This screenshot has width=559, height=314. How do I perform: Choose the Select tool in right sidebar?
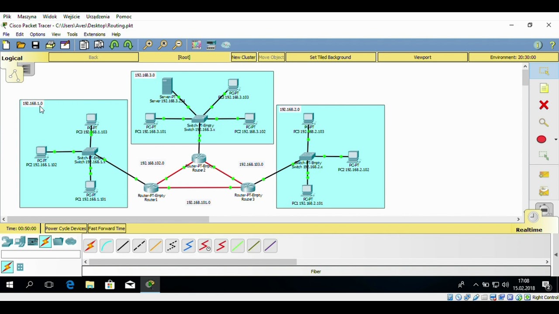(x=544, y=71)
